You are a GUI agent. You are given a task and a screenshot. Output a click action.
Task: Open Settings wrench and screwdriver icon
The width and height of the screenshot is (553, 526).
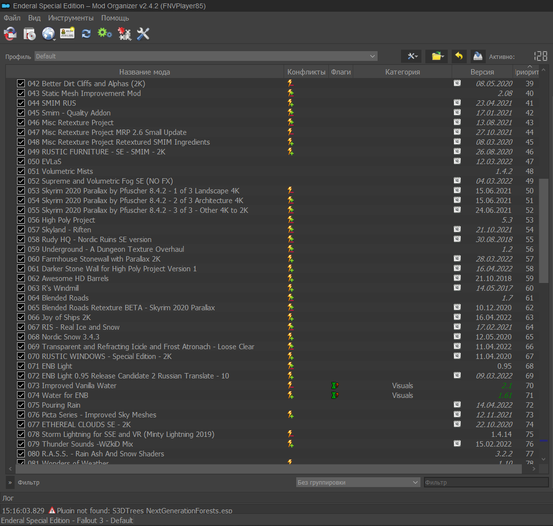143,34
